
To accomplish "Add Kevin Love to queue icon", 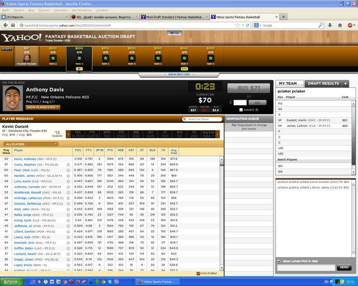I will pyautogui.click(x=68, y=181).
